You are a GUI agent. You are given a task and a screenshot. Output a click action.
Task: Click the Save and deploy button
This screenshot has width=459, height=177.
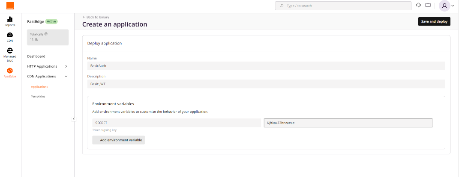point(434,21)
